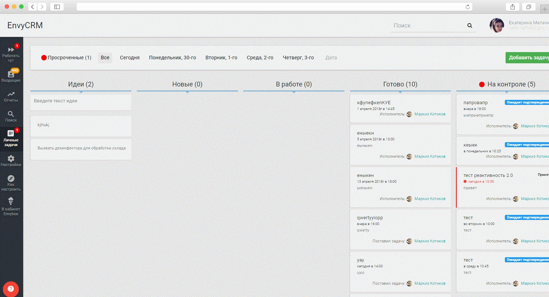549x297 pixels.
Task: Select the Понедельник, 30-го filter
Action: point(172,58)
